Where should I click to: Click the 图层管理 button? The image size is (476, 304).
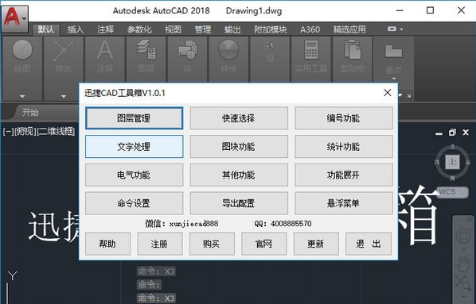point(134,118)
